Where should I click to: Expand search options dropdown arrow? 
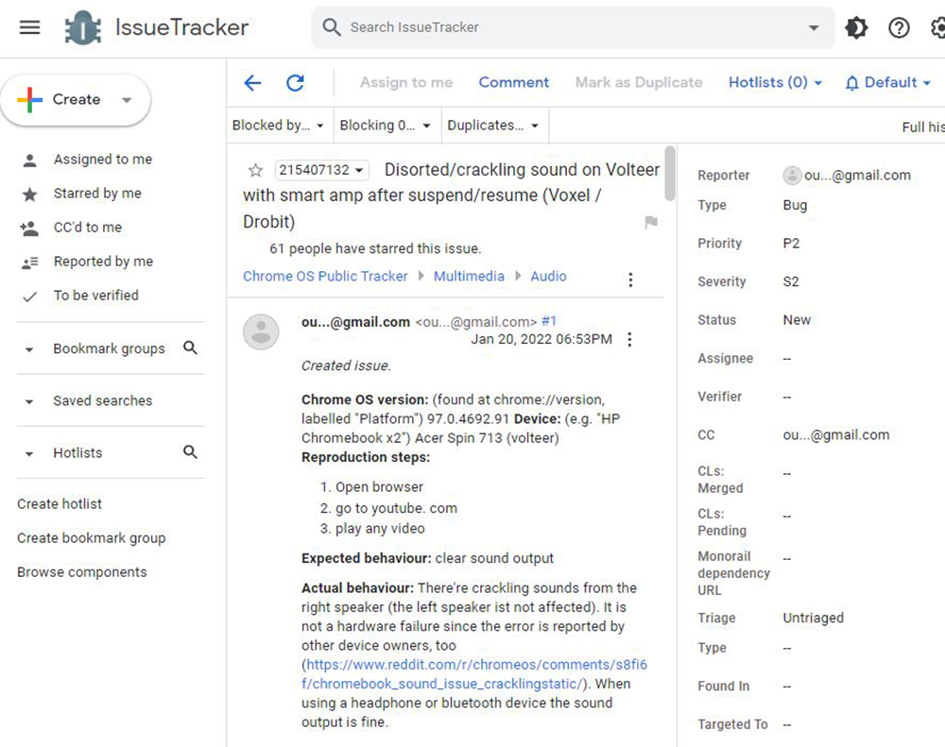click(x=814, y=27)
